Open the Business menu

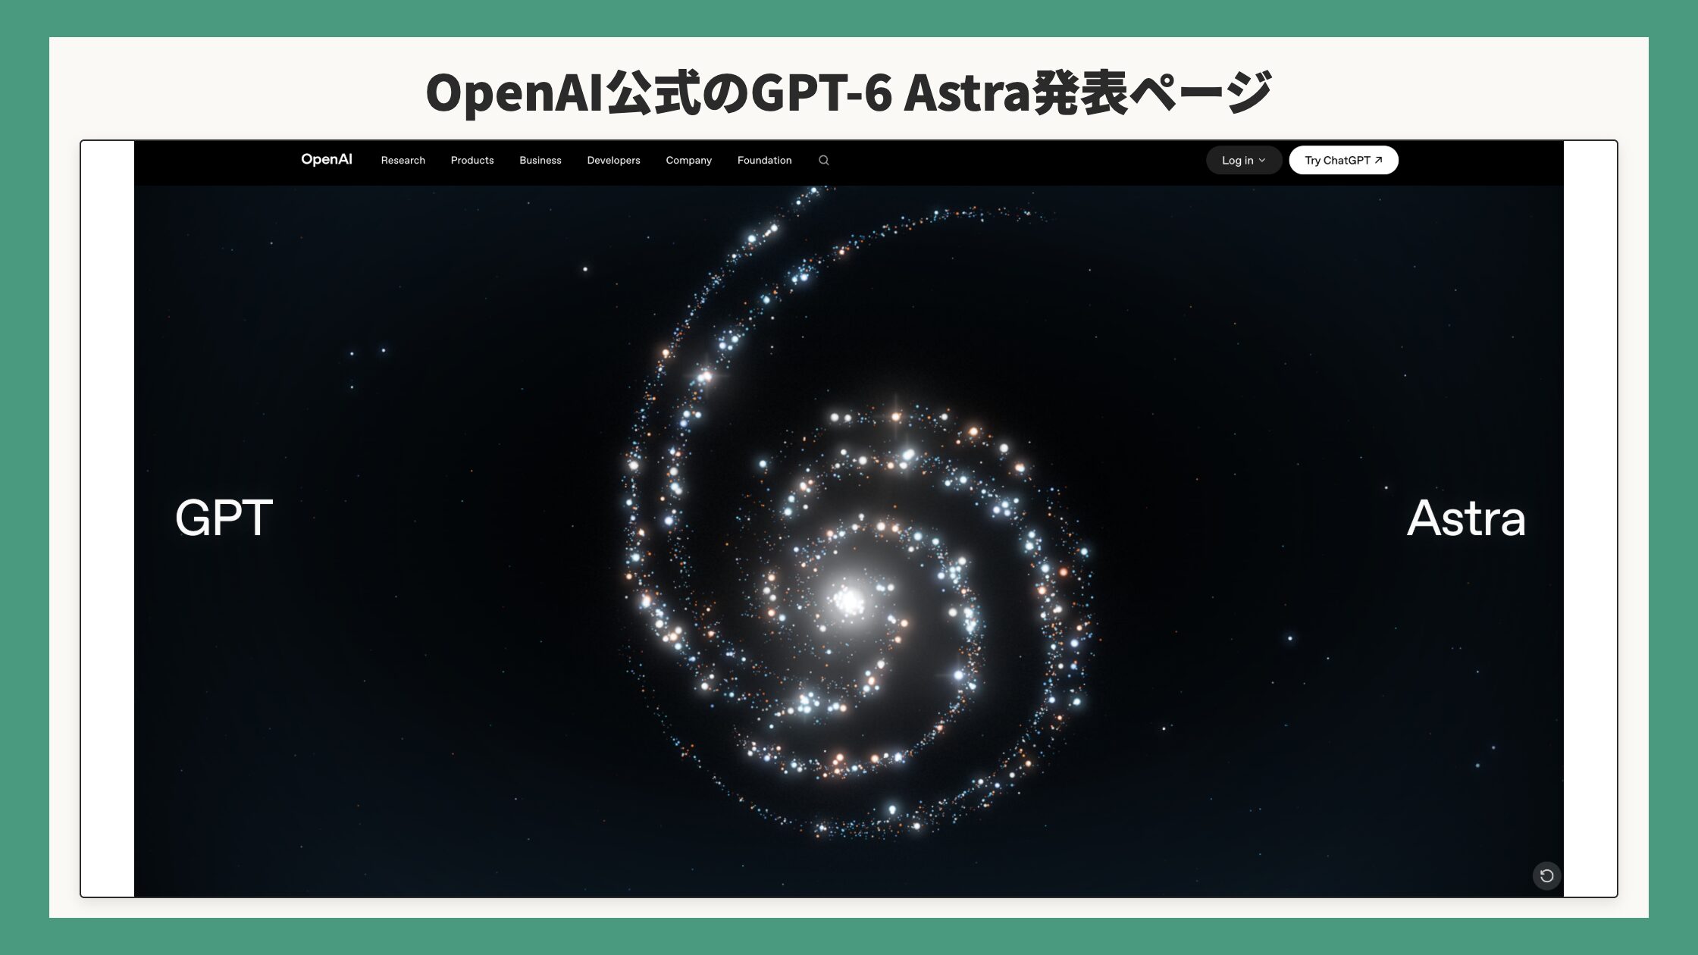pyautogui.click(x=540, y=160)
